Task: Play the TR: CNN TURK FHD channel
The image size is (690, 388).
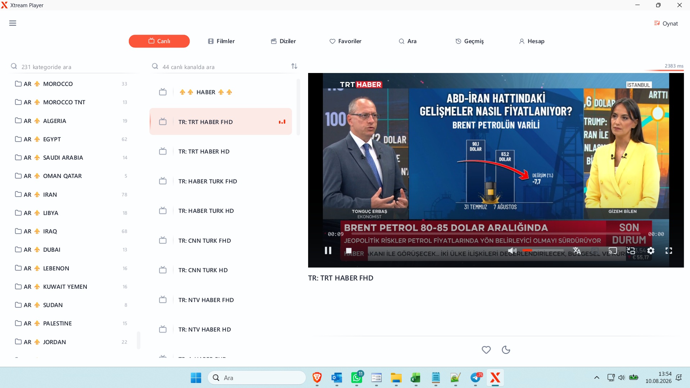Action: click(x=221, y=241)
